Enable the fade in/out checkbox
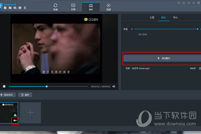Viewport: 201px width, 134px height. [135, 34]
